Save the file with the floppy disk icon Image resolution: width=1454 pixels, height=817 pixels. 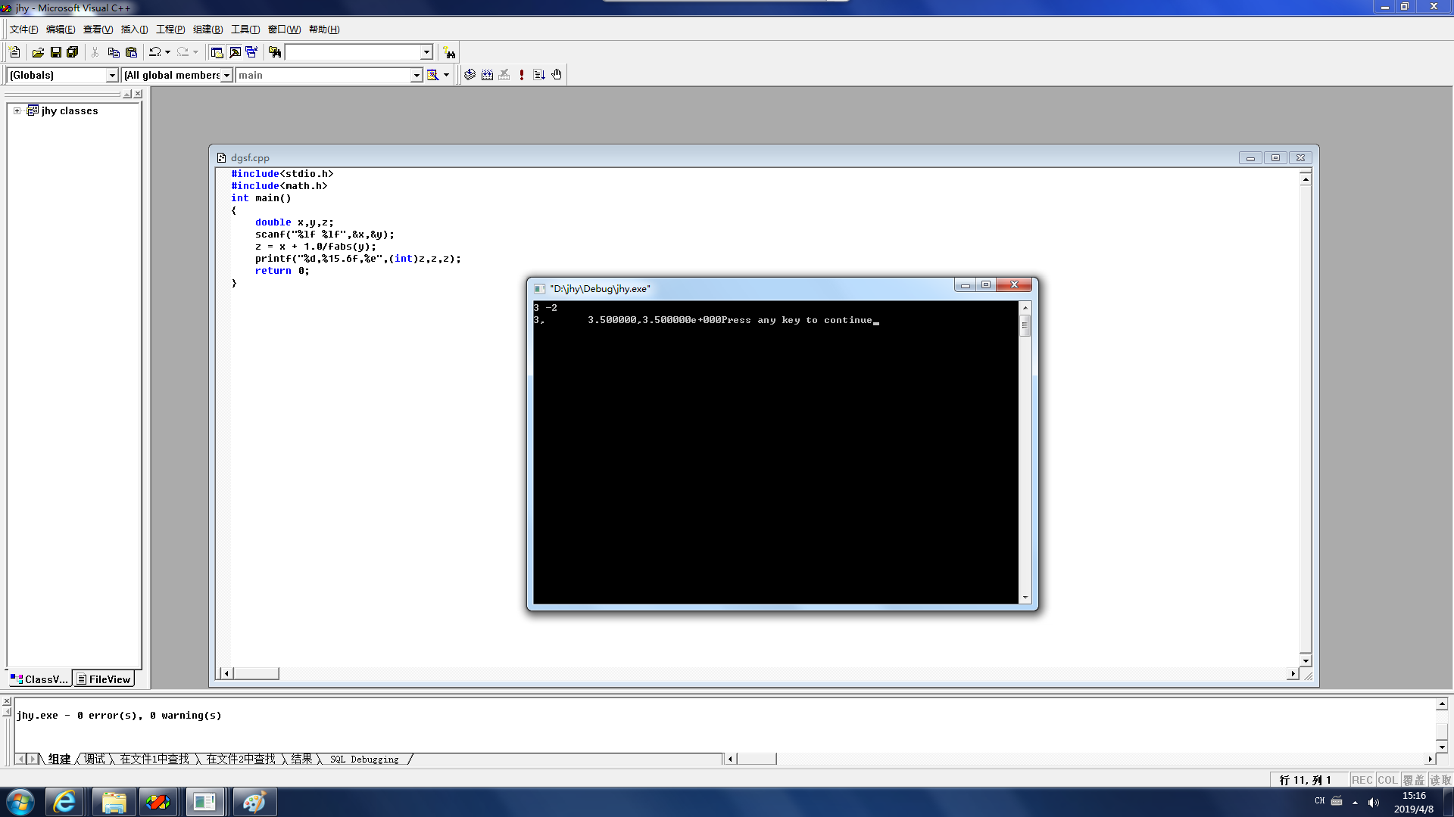[55, 52]
